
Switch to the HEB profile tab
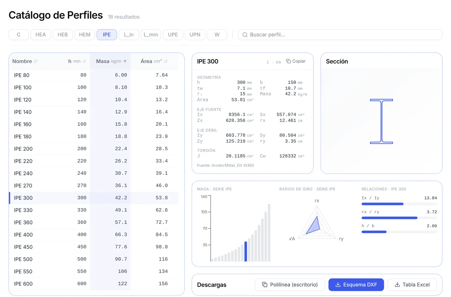coord(63,35)
